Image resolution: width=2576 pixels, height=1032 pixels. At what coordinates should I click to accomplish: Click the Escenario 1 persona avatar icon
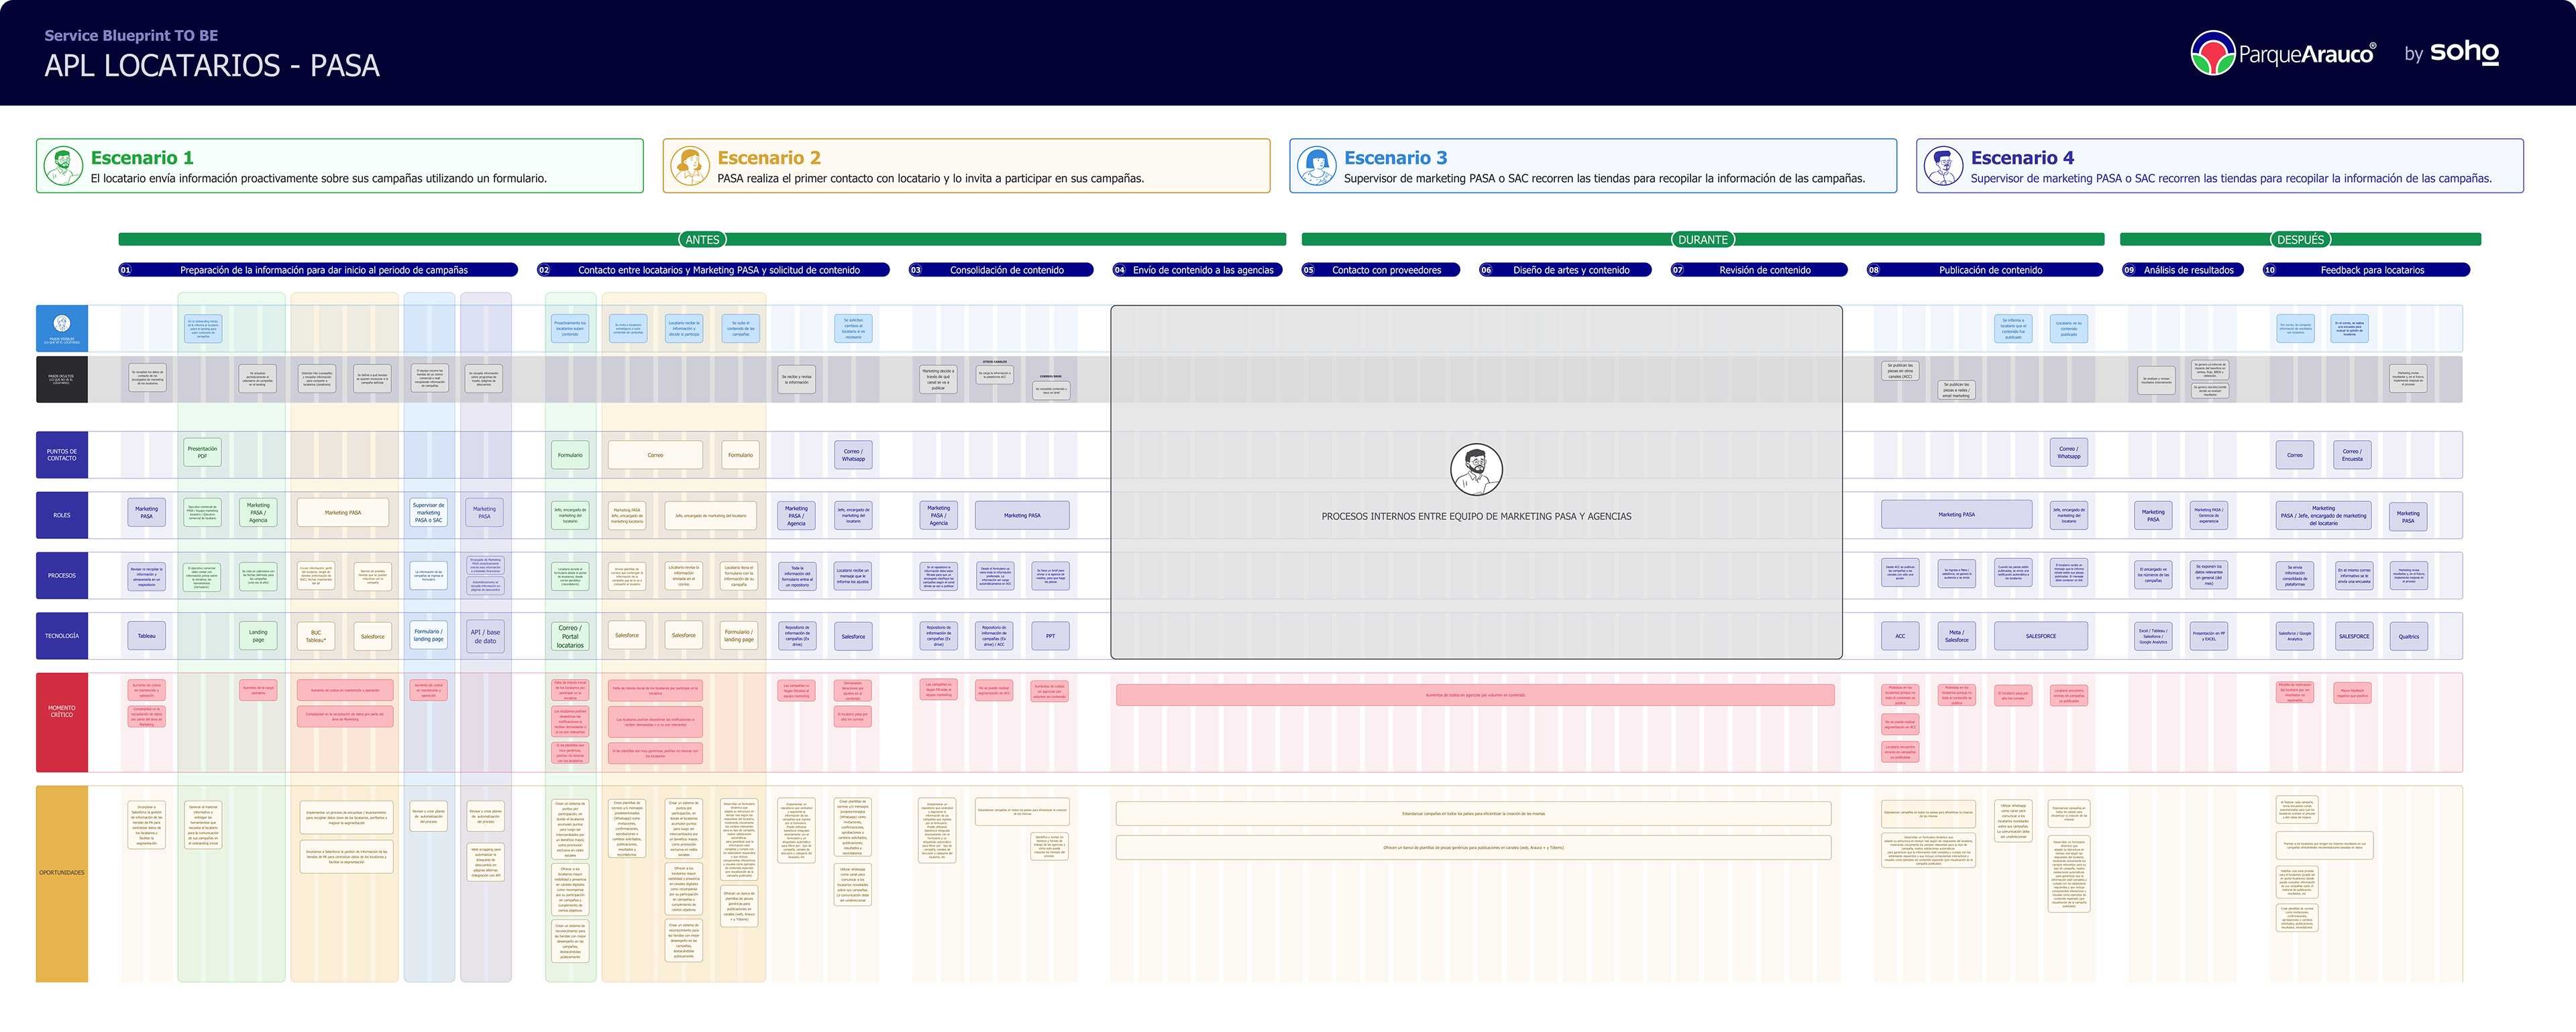pos(63,166)
